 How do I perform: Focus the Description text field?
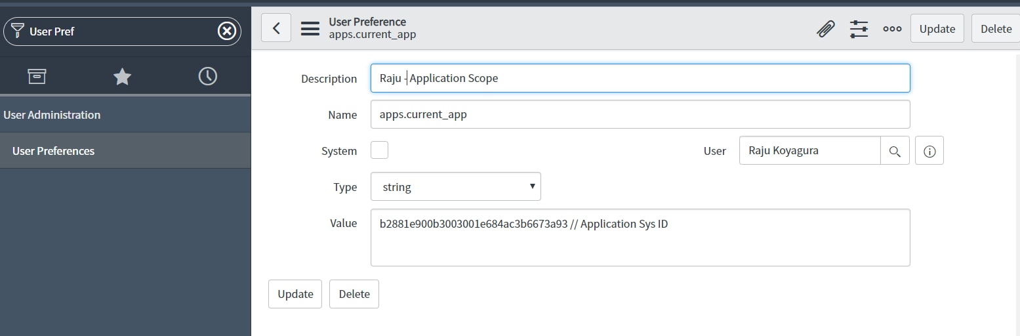pos(640,78)
